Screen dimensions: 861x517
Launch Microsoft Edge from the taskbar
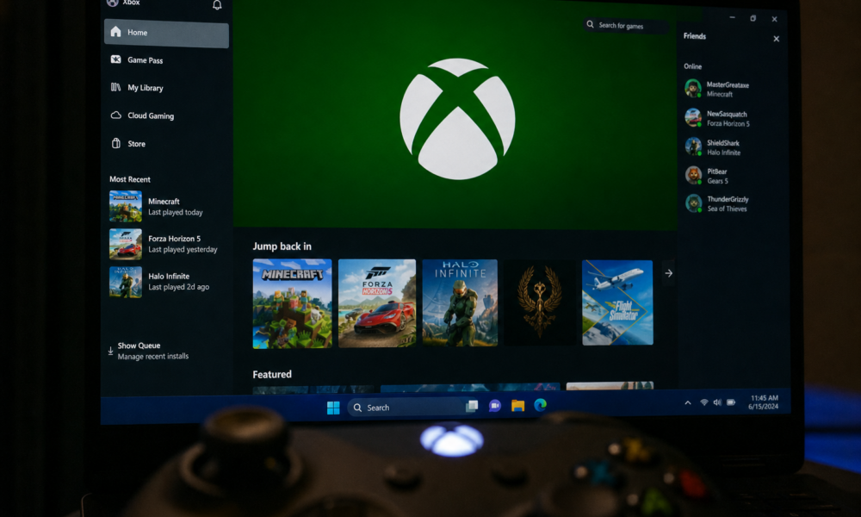click(541, 405)
